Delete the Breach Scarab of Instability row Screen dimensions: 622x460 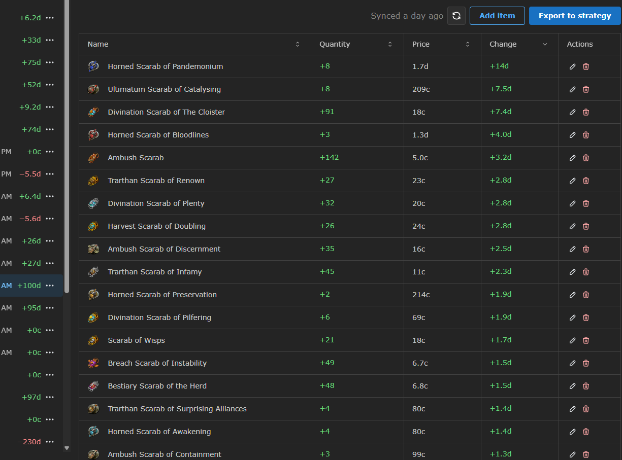586,363
